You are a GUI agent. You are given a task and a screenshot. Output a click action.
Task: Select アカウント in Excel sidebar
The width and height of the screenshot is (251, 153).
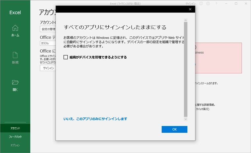[x=15, y=128]
